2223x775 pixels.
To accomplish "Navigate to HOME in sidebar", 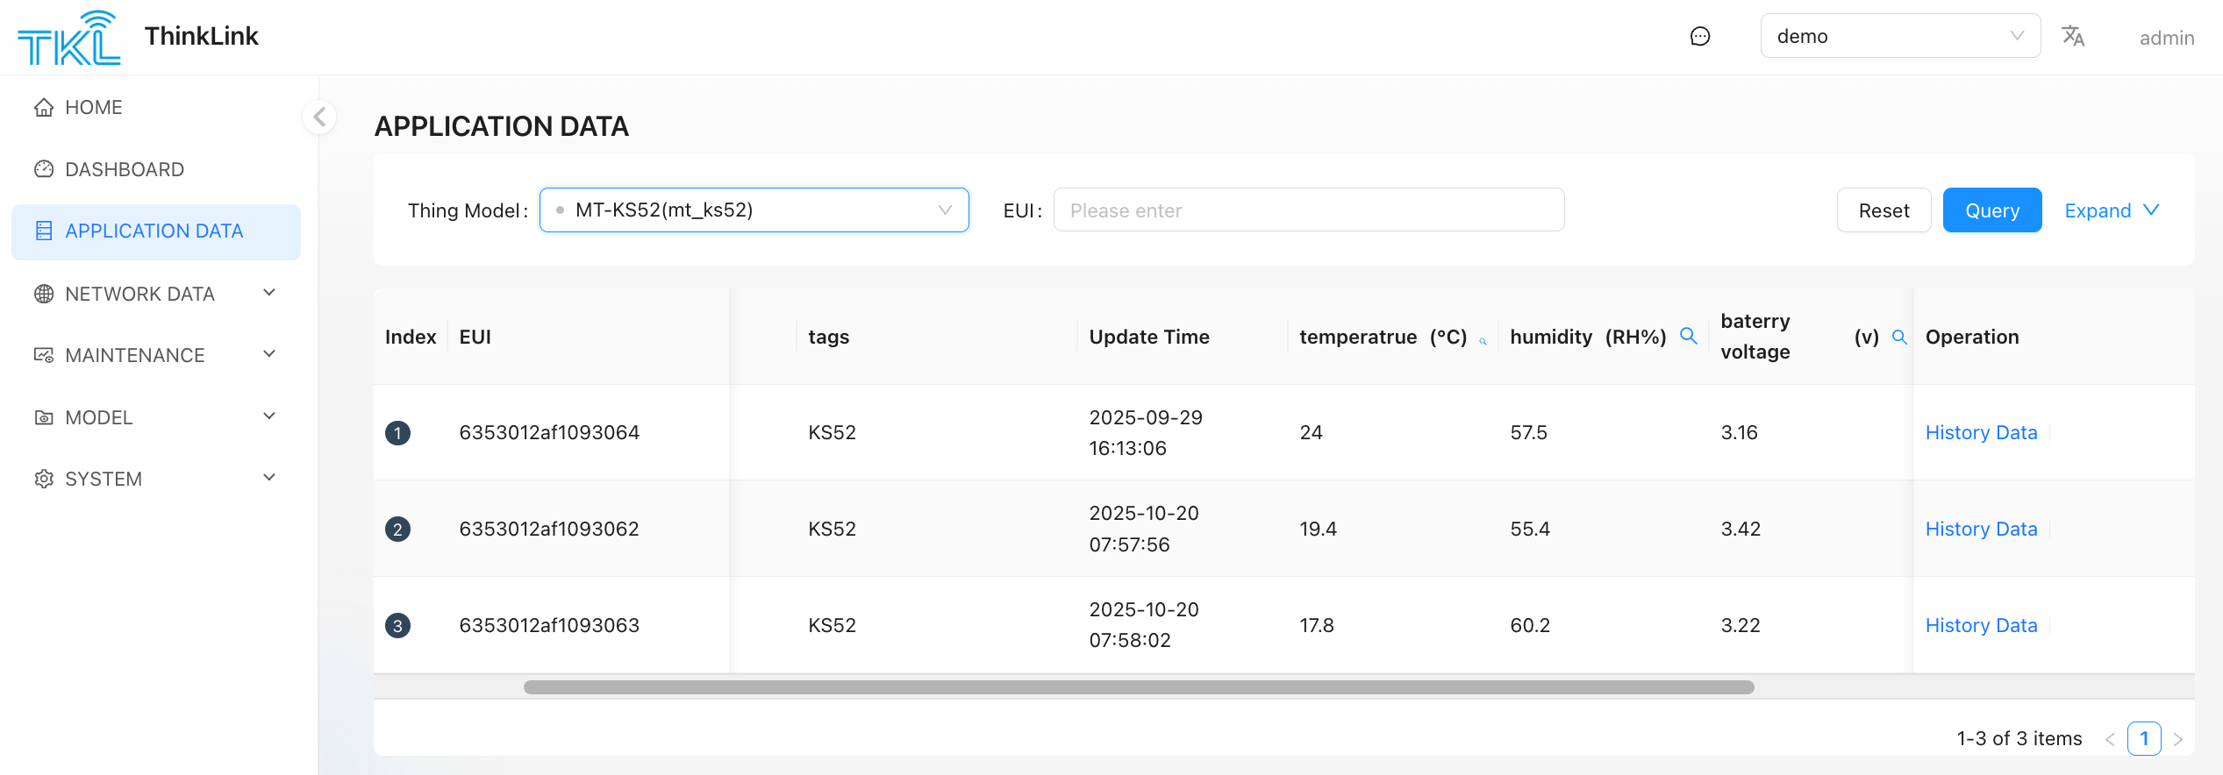I will point(93,107).
